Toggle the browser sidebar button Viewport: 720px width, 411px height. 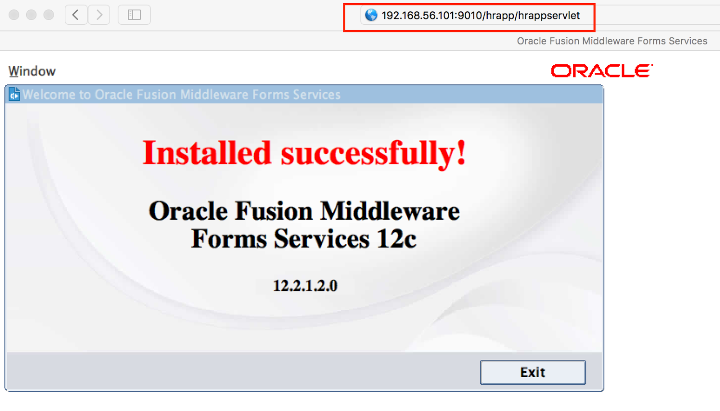coord(134,15)
